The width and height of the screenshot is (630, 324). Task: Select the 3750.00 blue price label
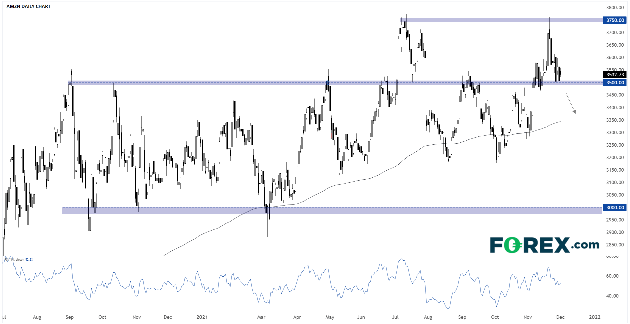tap(615, 20)
